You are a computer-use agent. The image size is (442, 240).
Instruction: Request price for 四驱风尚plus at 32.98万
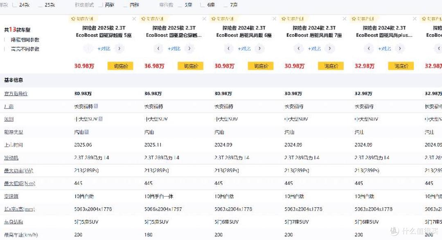401,66
